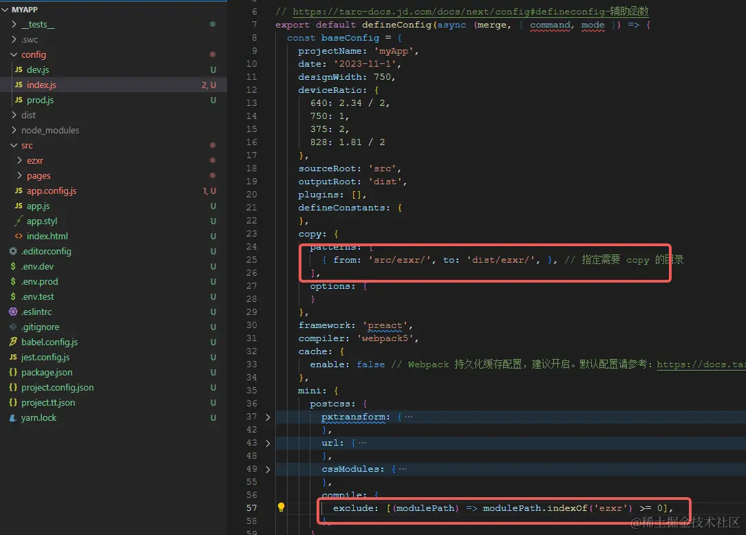
Task: Click the Babel icon beside babel.config.js
Action: pyautogui.click(x=13, y=342)
